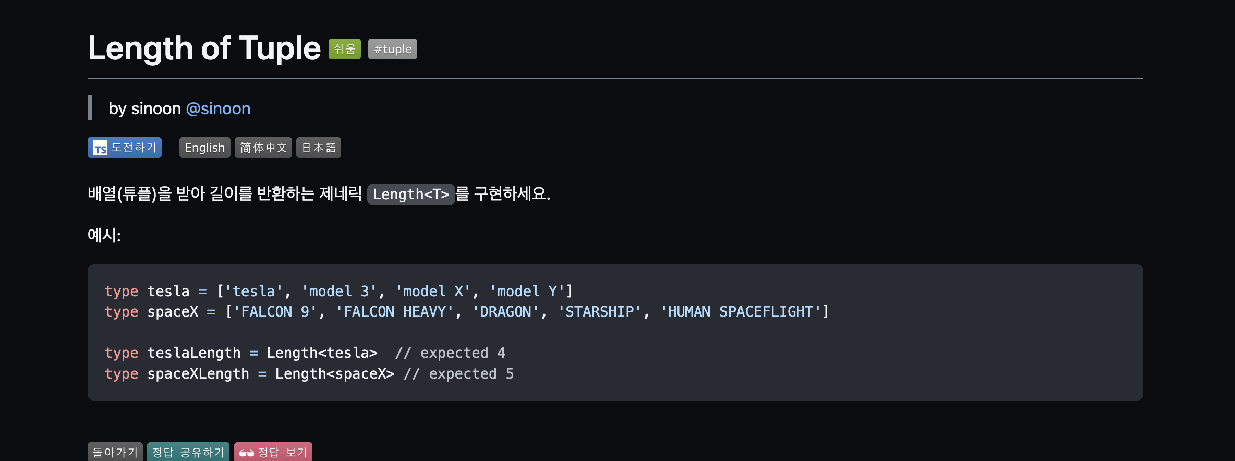Click the Length<T> inline code chip
Viewport: 1235px width, 461px height.
(411, 194)
